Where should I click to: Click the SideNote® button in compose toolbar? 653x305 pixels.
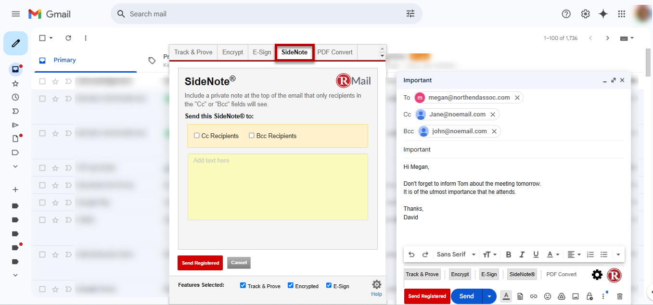522,274
